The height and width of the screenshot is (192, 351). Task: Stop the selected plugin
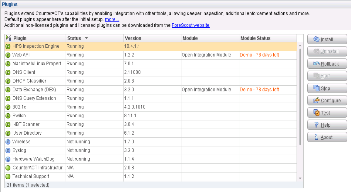(327, 88)
